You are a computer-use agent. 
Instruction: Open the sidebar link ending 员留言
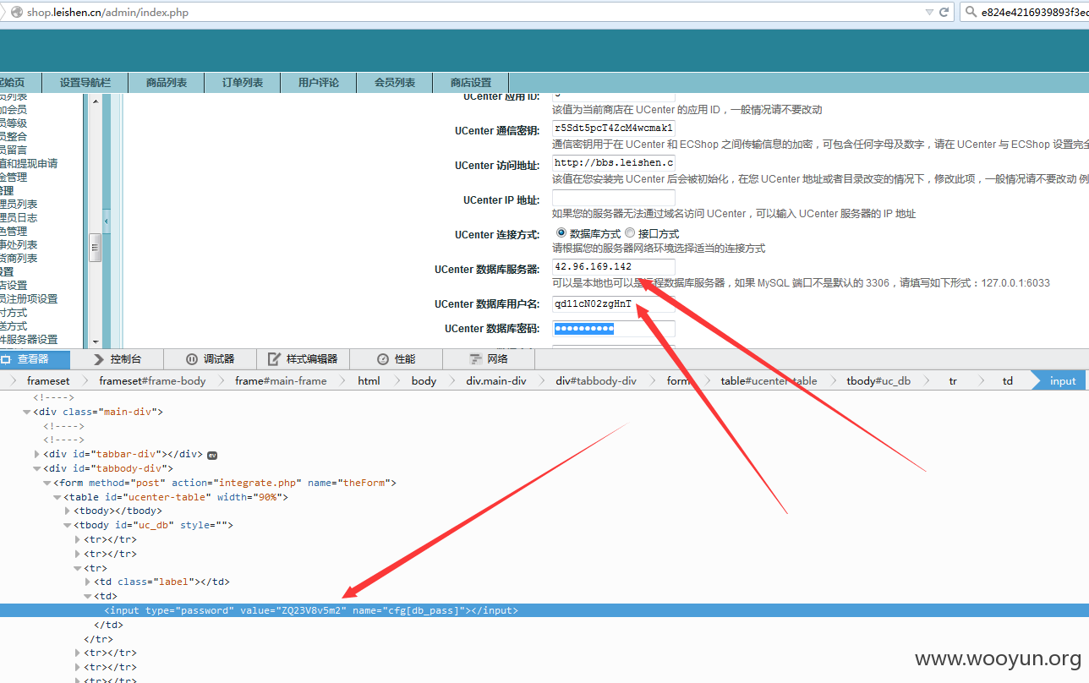pos(14,150)
